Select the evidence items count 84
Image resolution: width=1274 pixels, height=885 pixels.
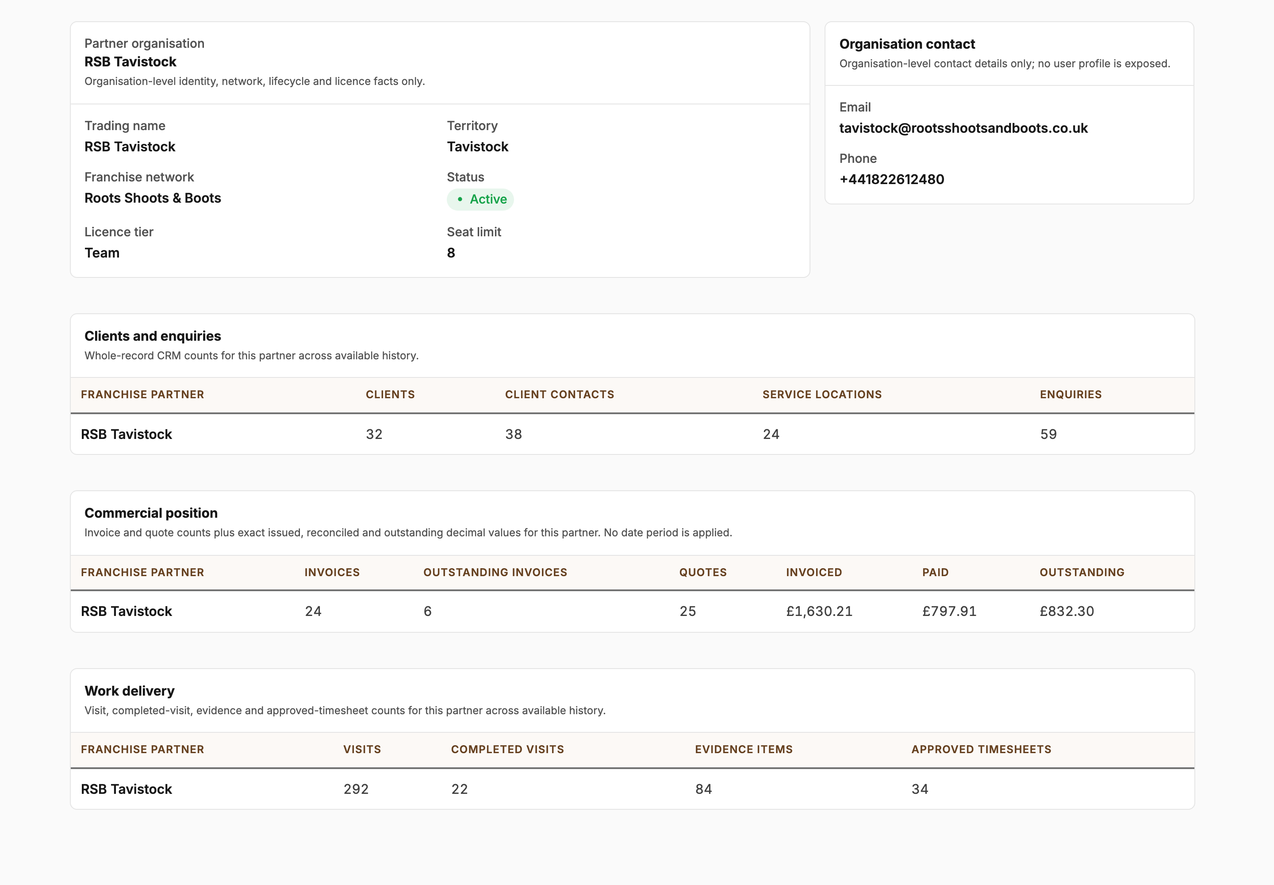[x=703, y=789]
